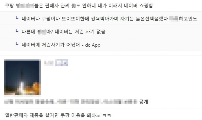
Task: Click reply arrow icon beside "네이버나 쿠팡이나" reply
Action: click(17, 18)
